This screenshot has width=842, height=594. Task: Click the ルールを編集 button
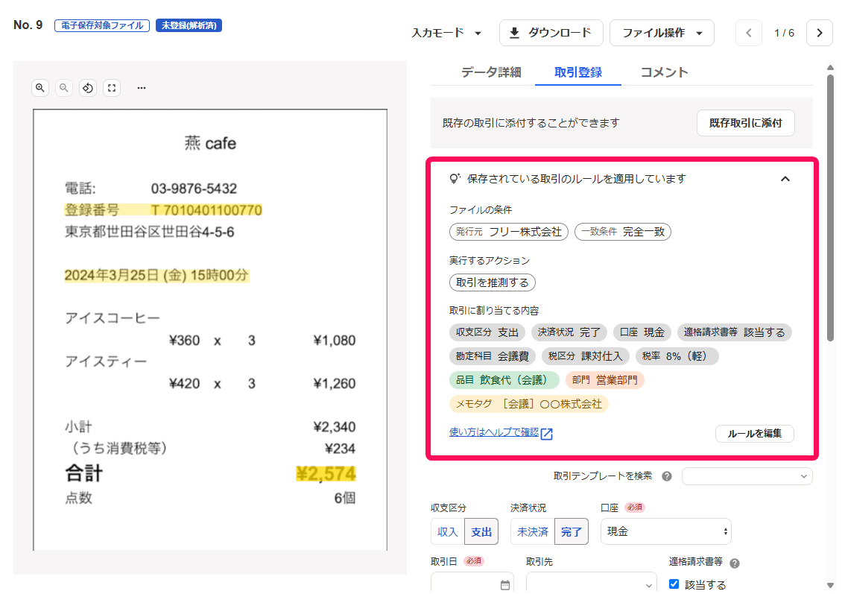pos(755,434)
